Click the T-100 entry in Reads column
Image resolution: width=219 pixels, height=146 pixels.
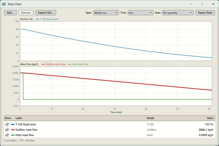pos(150,124)
